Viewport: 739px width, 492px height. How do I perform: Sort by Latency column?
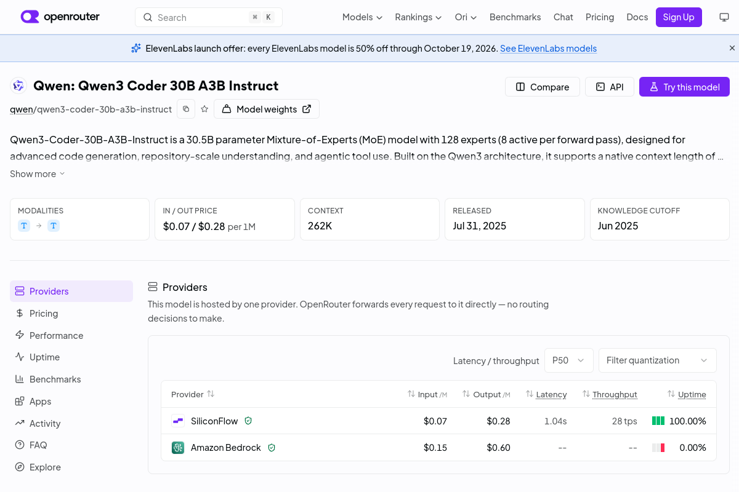click(546, 394)
